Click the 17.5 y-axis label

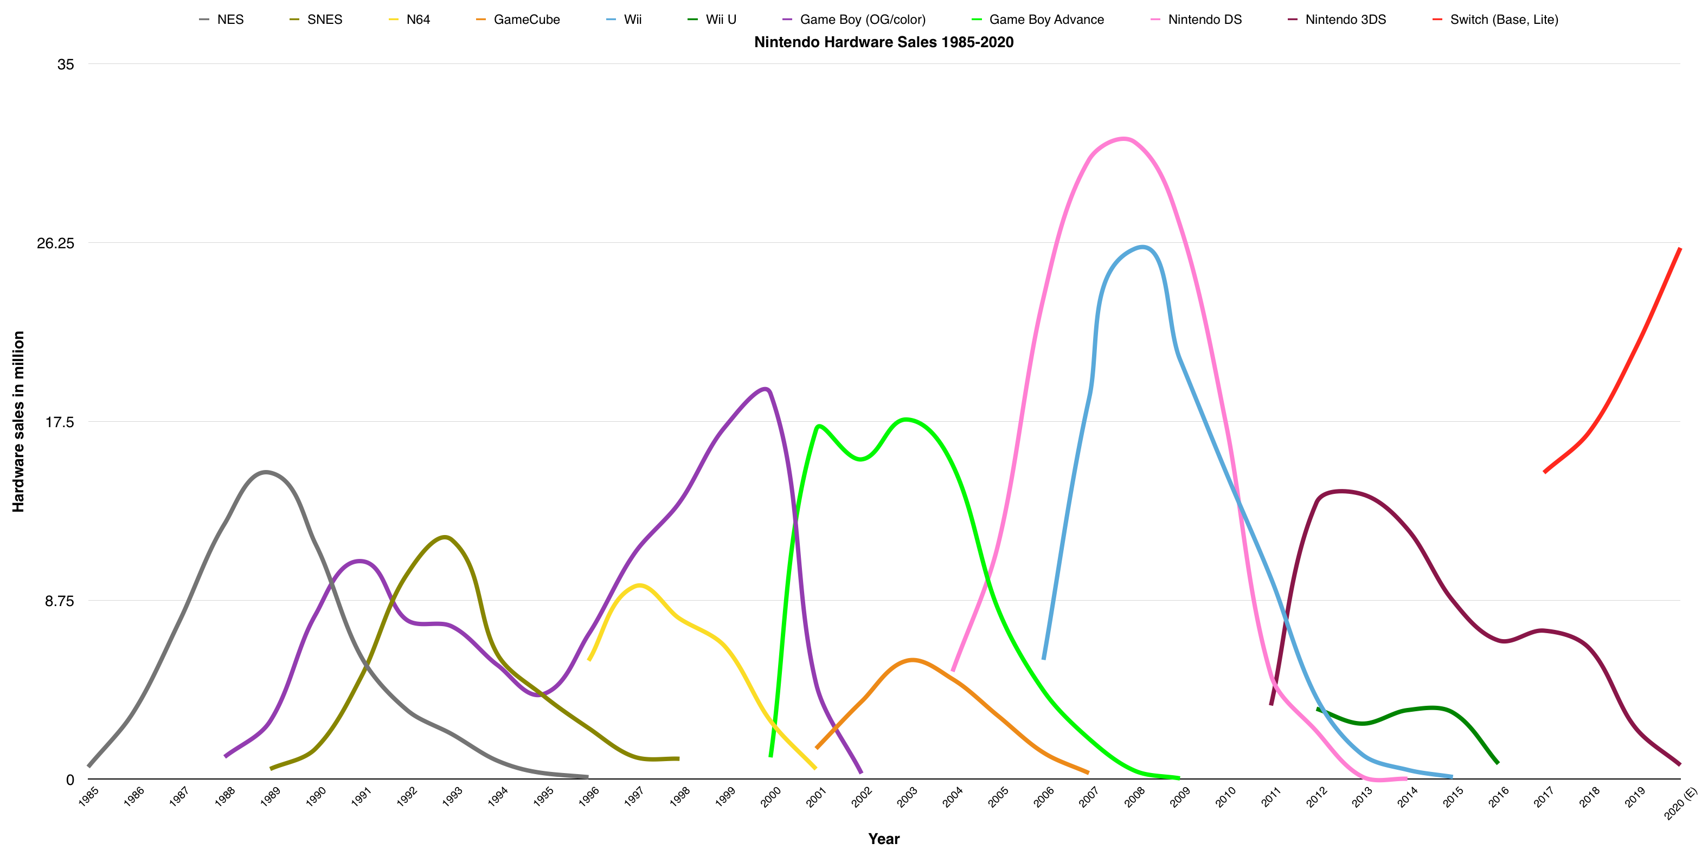coord(60,422)
